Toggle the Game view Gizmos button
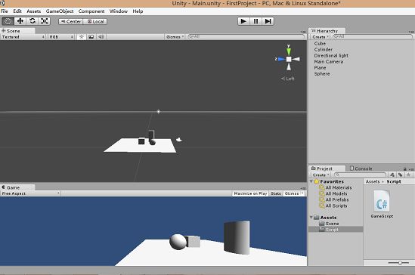Image resolution: width=415 pixels, height=275 pixels. tap(291, 193)
